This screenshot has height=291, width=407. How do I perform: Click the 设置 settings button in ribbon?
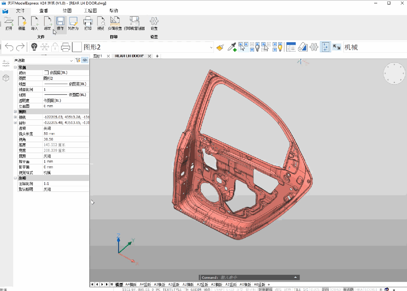(x=154, y=23)
